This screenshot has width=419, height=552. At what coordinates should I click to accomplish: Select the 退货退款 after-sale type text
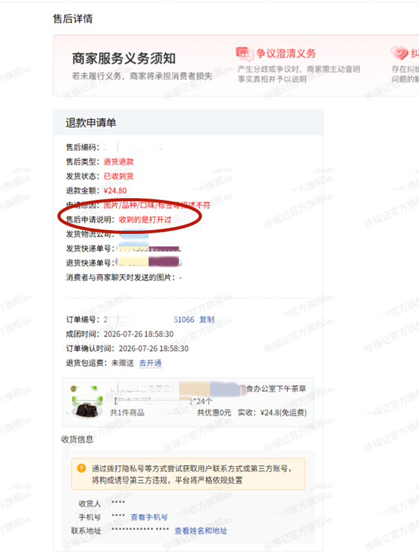119,162
